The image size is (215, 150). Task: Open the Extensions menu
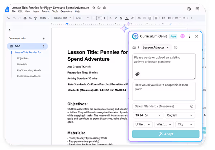(x=66, y=11)
